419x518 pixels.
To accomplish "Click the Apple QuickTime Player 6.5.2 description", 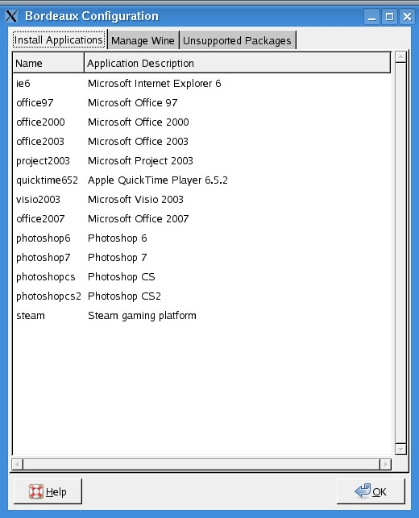I will 158,180.
